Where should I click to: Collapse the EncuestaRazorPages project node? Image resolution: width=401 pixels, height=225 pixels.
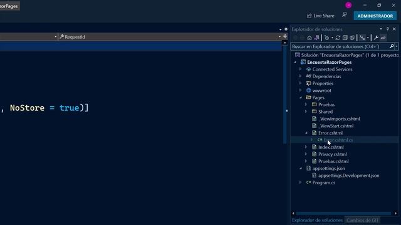(x=295, y=62)
